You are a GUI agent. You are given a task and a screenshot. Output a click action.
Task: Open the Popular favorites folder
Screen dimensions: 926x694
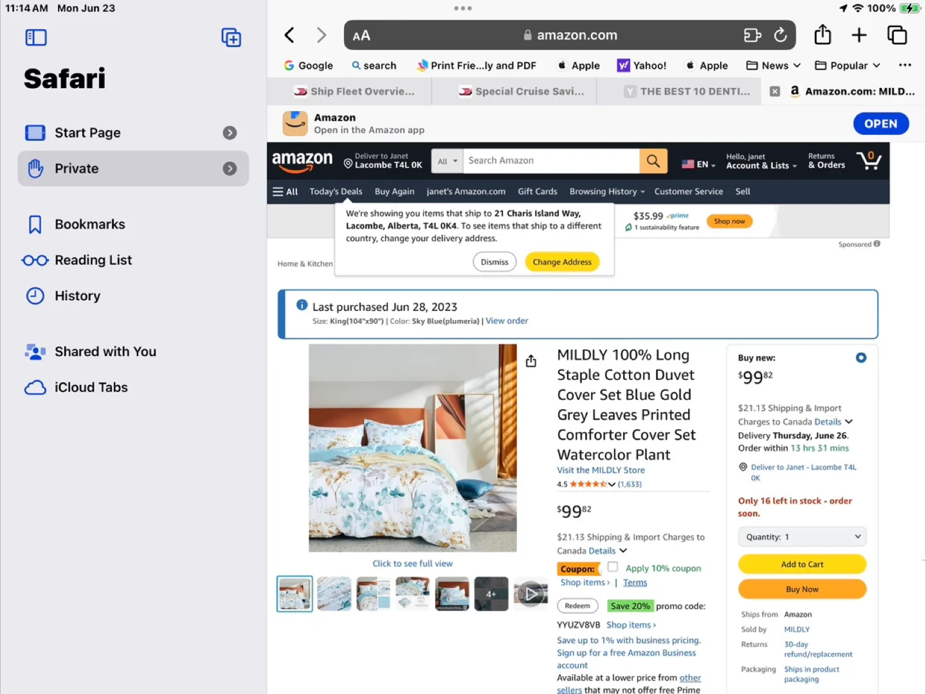pyautogui.click(x=847, y=66)
